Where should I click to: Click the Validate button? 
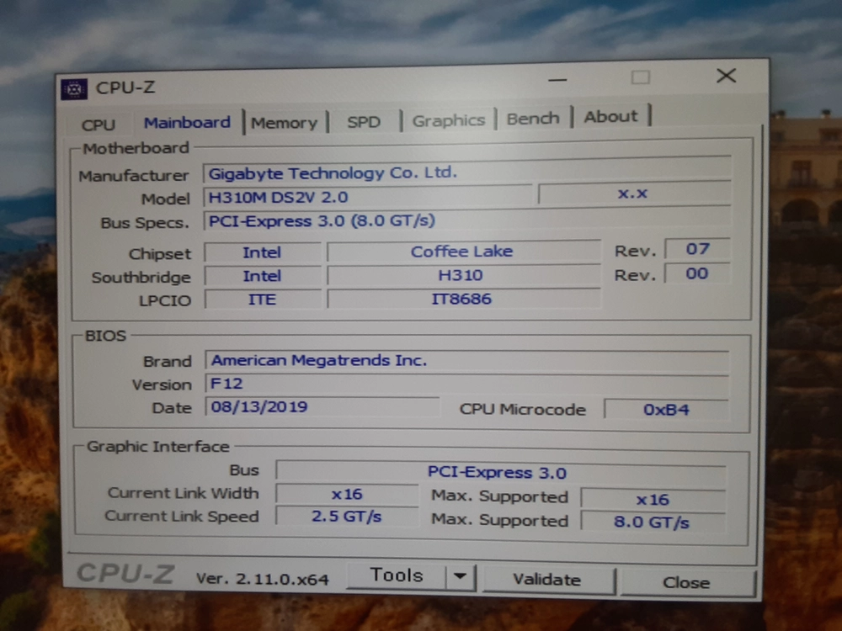coord(546,580)
